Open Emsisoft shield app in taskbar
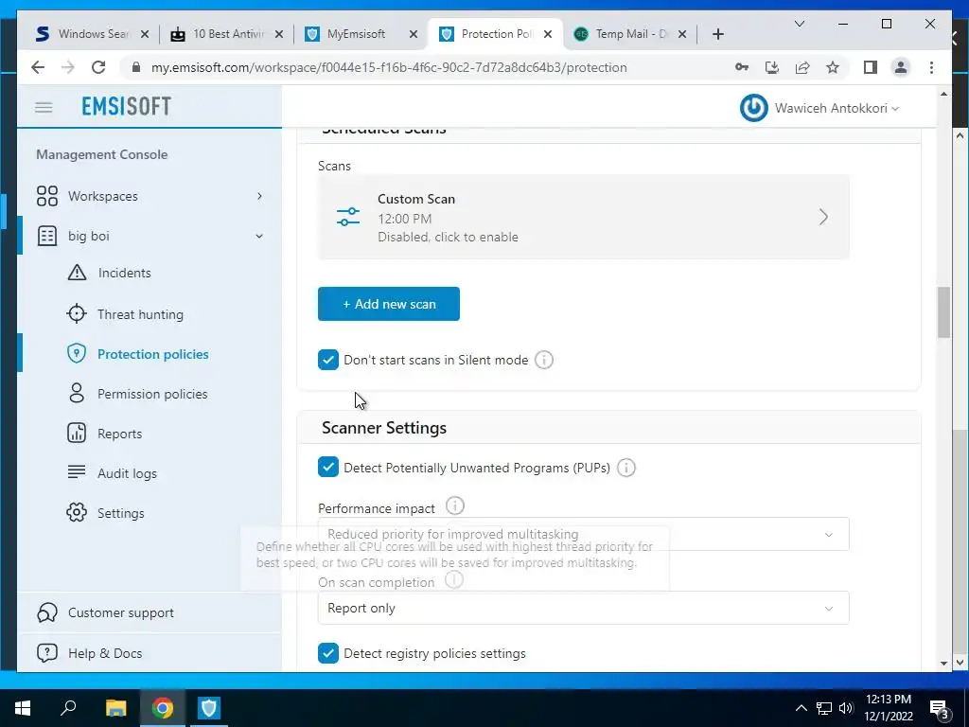This screenshot has height=727, width=969. [208, 708]
